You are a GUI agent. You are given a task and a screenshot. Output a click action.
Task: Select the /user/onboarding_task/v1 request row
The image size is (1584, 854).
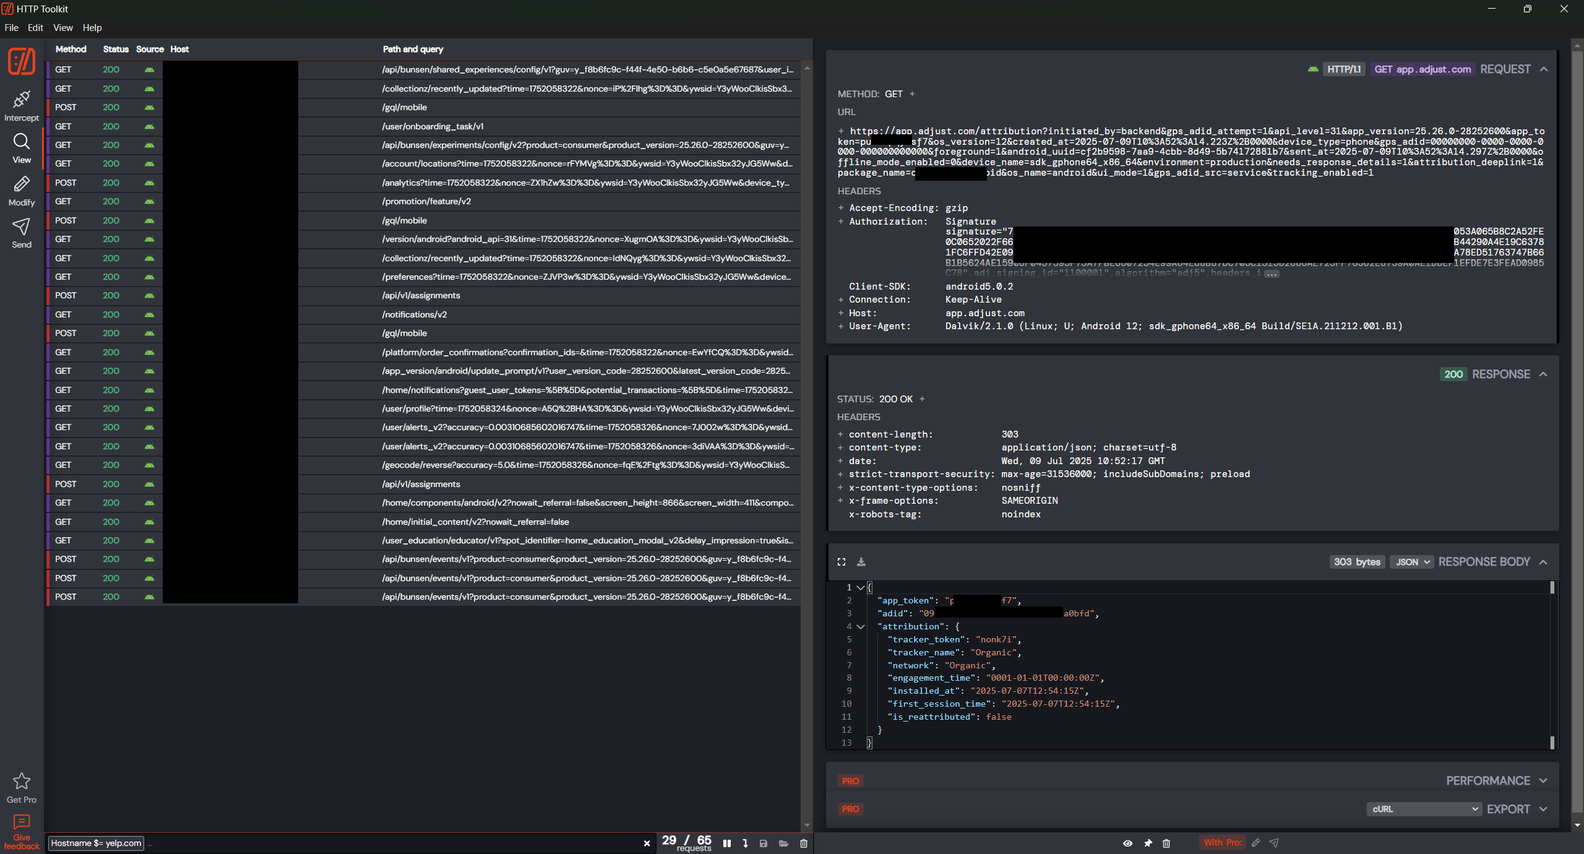(x=423, y=127)
